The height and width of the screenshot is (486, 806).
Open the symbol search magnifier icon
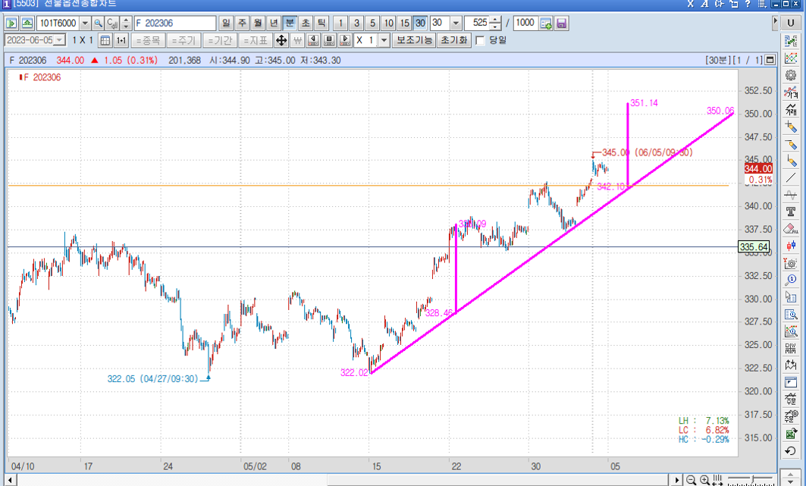pos(98,23)
